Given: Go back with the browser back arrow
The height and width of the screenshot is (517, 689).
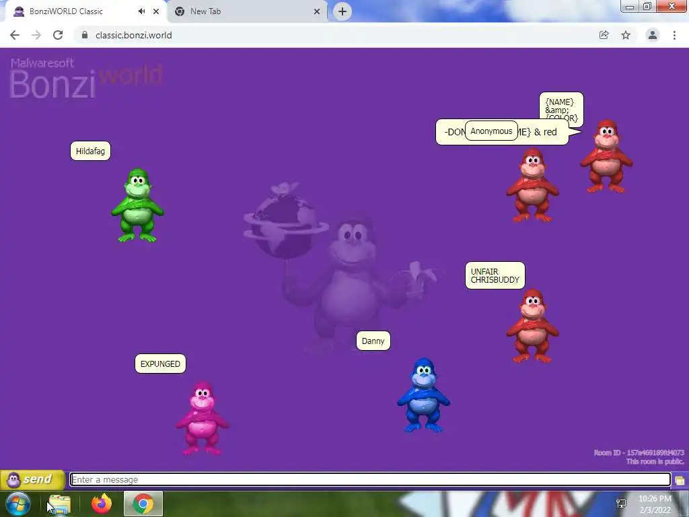Looking at the screenshot, I should [15, 35].
